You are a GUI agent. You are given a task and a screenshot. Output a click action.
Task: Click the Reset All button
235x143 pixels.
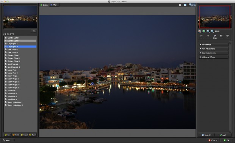(x=206, y=135)
